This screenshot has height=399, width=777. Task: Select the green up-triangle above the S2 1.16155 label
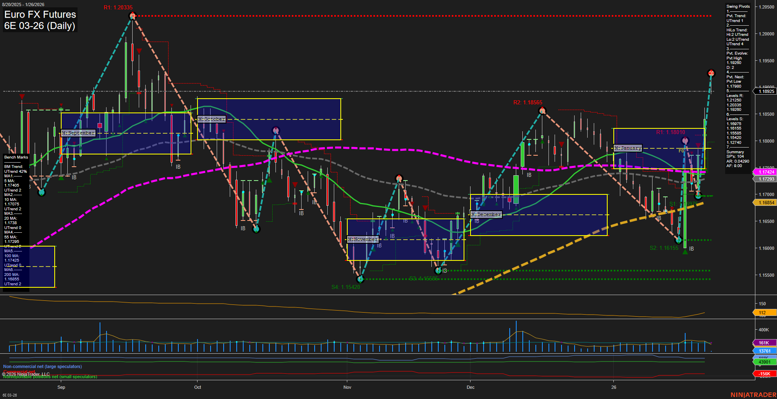(686, 251)
